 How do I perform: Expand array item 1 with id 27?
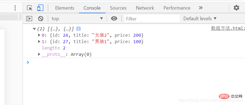coord(39,41)
